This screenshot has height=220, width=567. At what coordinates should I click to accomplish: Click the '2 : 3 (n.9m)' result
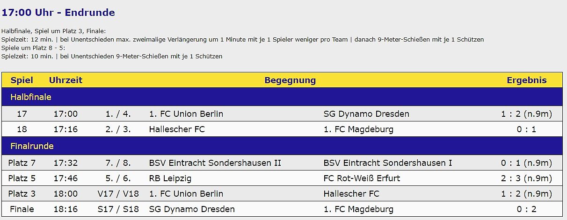click(x=526, y=178)
